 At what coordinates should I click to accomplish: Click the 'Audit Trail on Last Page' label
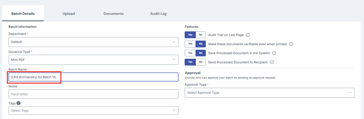tap(226, 35)
